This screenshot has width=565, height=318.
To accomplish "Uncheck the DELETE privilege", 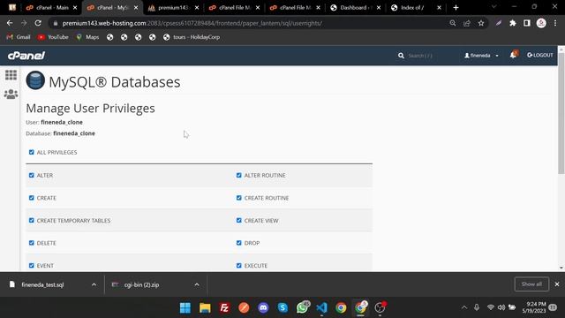I will click(32, 243).
